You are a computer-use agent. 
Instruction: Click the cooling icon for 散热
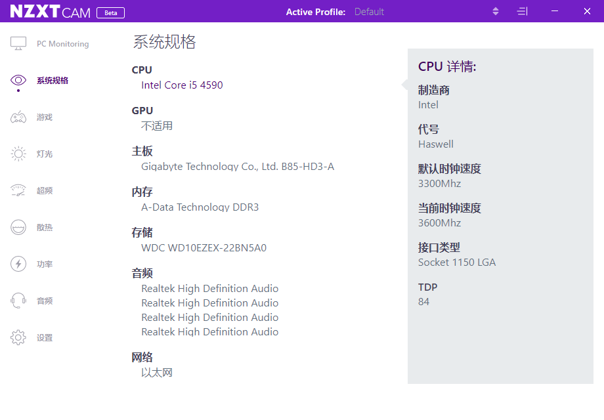[18, 227]
